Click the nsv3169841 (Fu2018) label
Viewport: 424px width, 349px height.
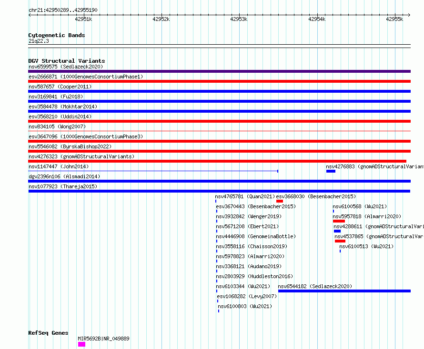(x=56, y=97)
